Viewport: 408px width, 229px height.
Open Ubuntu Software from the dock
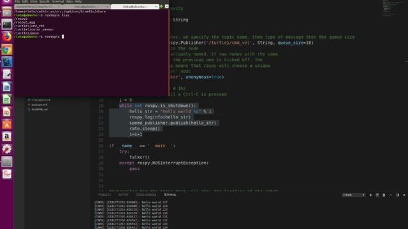coord(7,124)
